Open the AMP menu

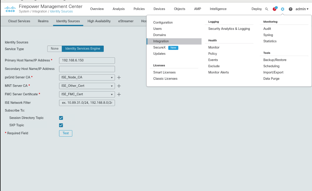point(198,9)
